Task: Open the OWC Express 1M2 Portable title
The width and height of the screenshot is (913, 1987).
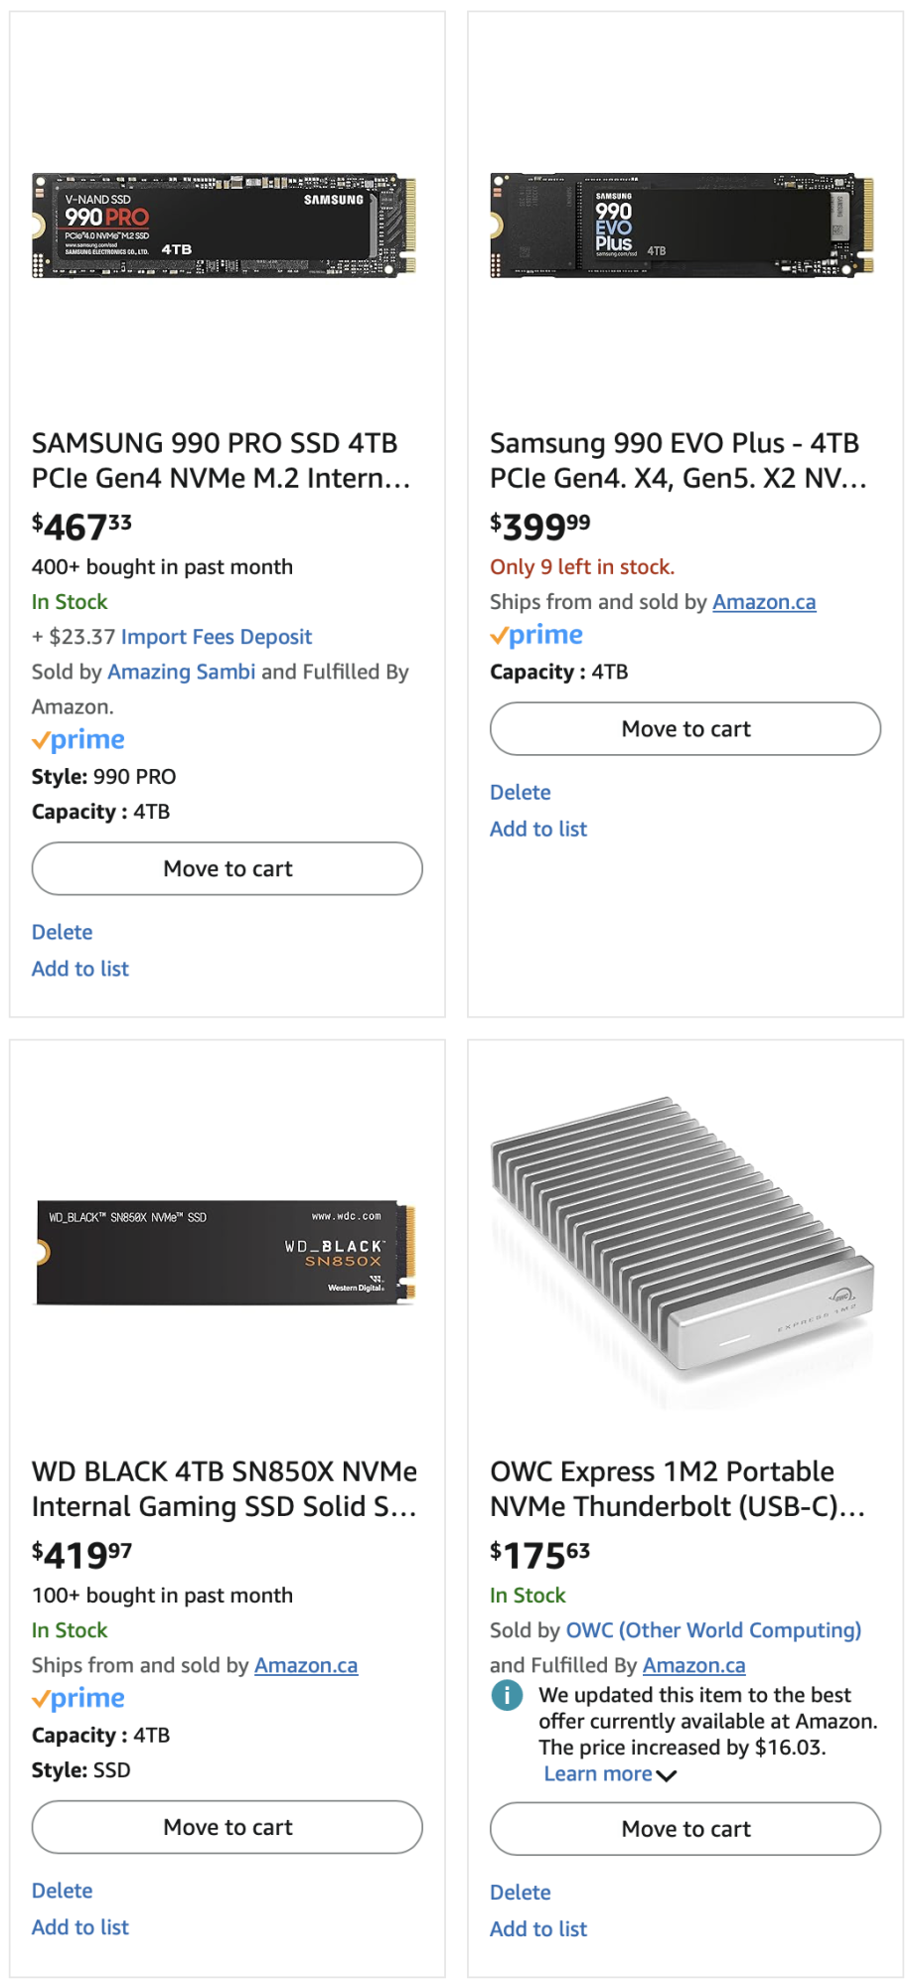Action: coord(678,1489)
